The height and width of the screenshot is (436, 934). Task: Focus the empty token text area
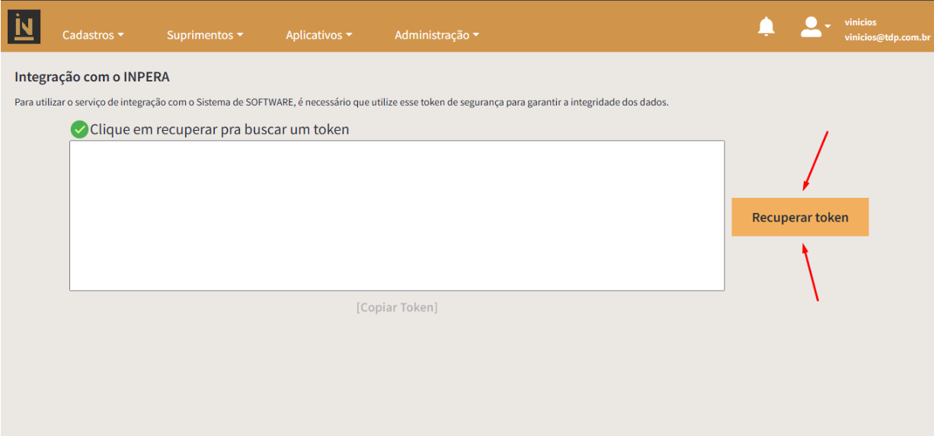(x=397, y=215)
